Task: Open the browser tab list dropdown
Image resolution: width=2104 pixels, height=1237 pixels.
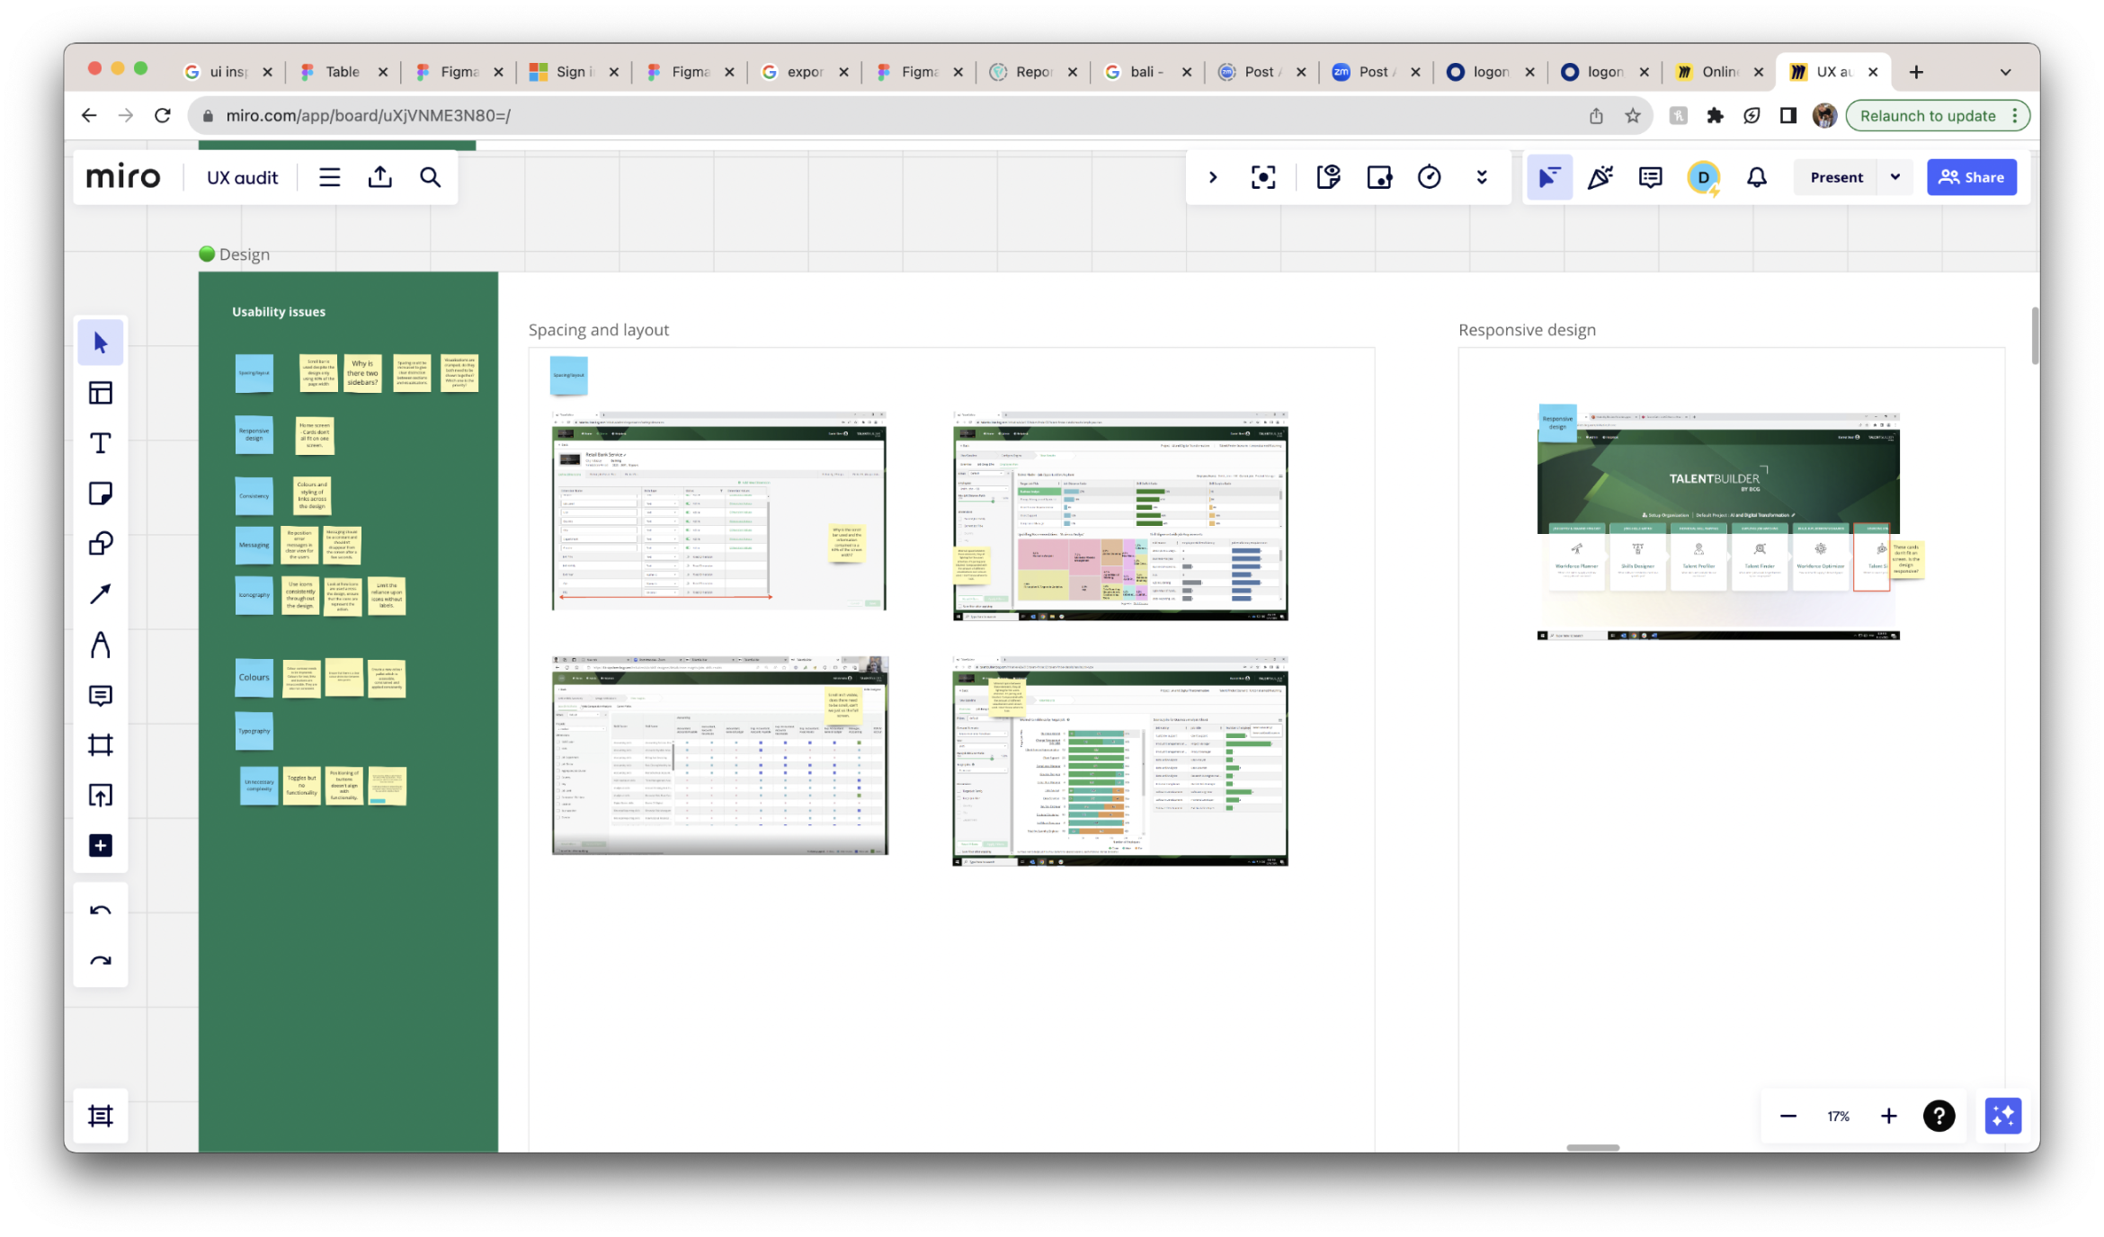Action: (x=2005, y=72)
